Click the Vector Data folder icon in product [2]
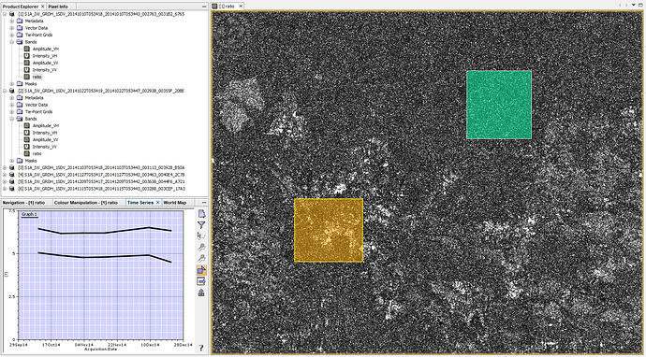Screen dimensions: 646x357 click(x=20, y=105)
